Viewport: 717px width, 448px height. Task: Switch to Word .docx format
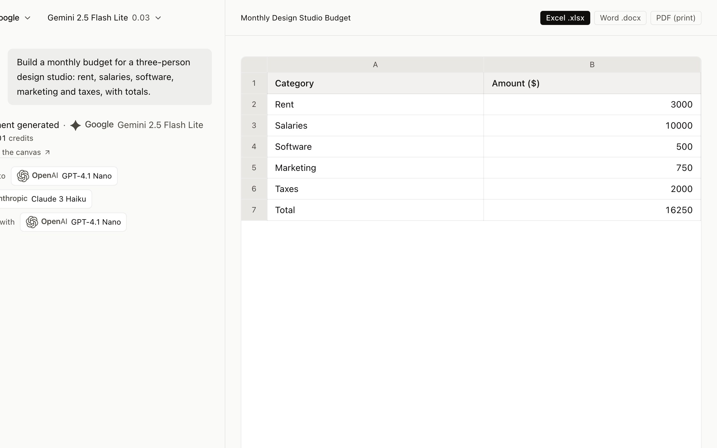(620, 18)
